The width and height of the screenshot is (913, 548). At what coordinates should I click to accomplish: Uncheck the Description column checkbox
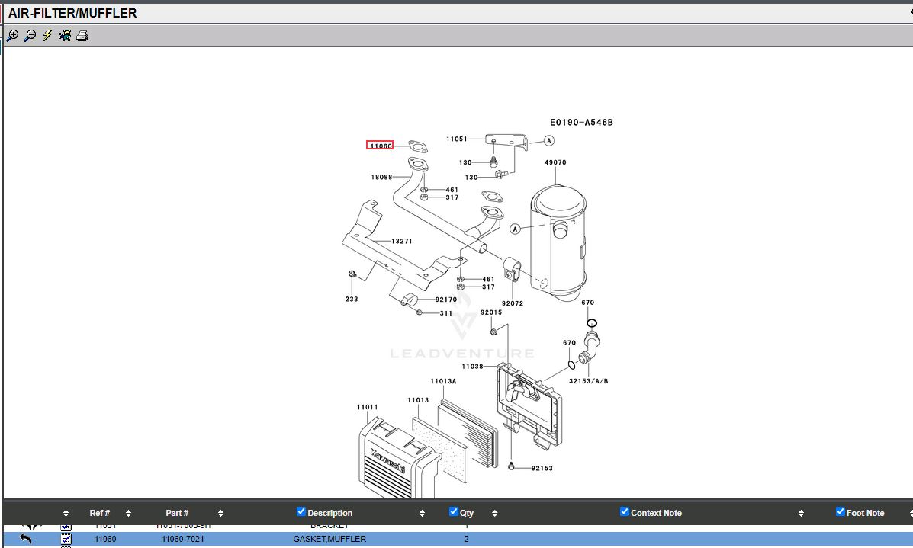[x=301, y=511]
